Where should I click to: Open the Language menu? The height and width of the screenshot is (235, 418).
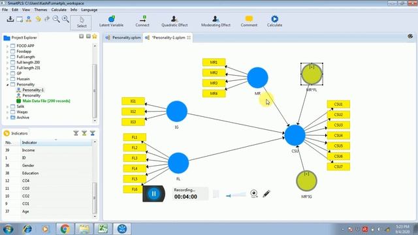coord(89,10)
